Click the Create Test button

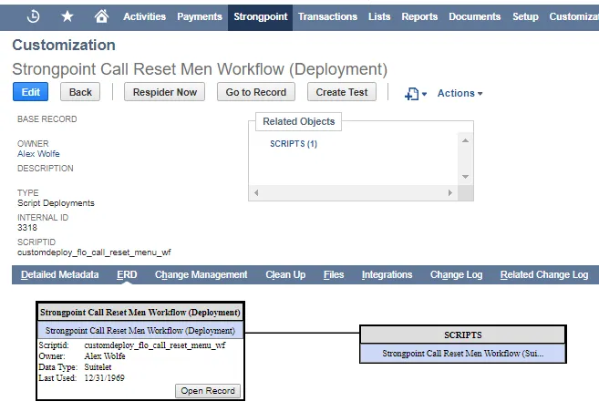tap(342, 92)
